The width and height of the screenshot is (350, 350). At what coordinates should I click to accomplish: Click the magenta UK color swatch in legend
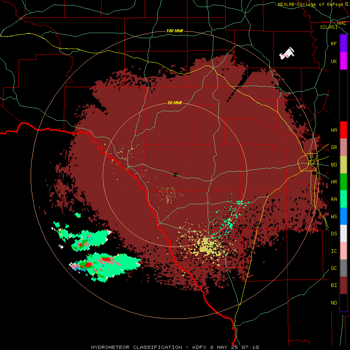[343, 61]
